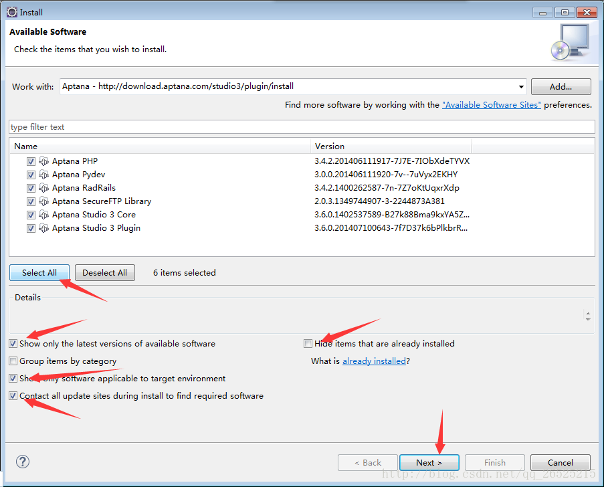The image size is (604, 487).
Task: Enable Group items by category checkbox
Action: (x=13, y=361)
